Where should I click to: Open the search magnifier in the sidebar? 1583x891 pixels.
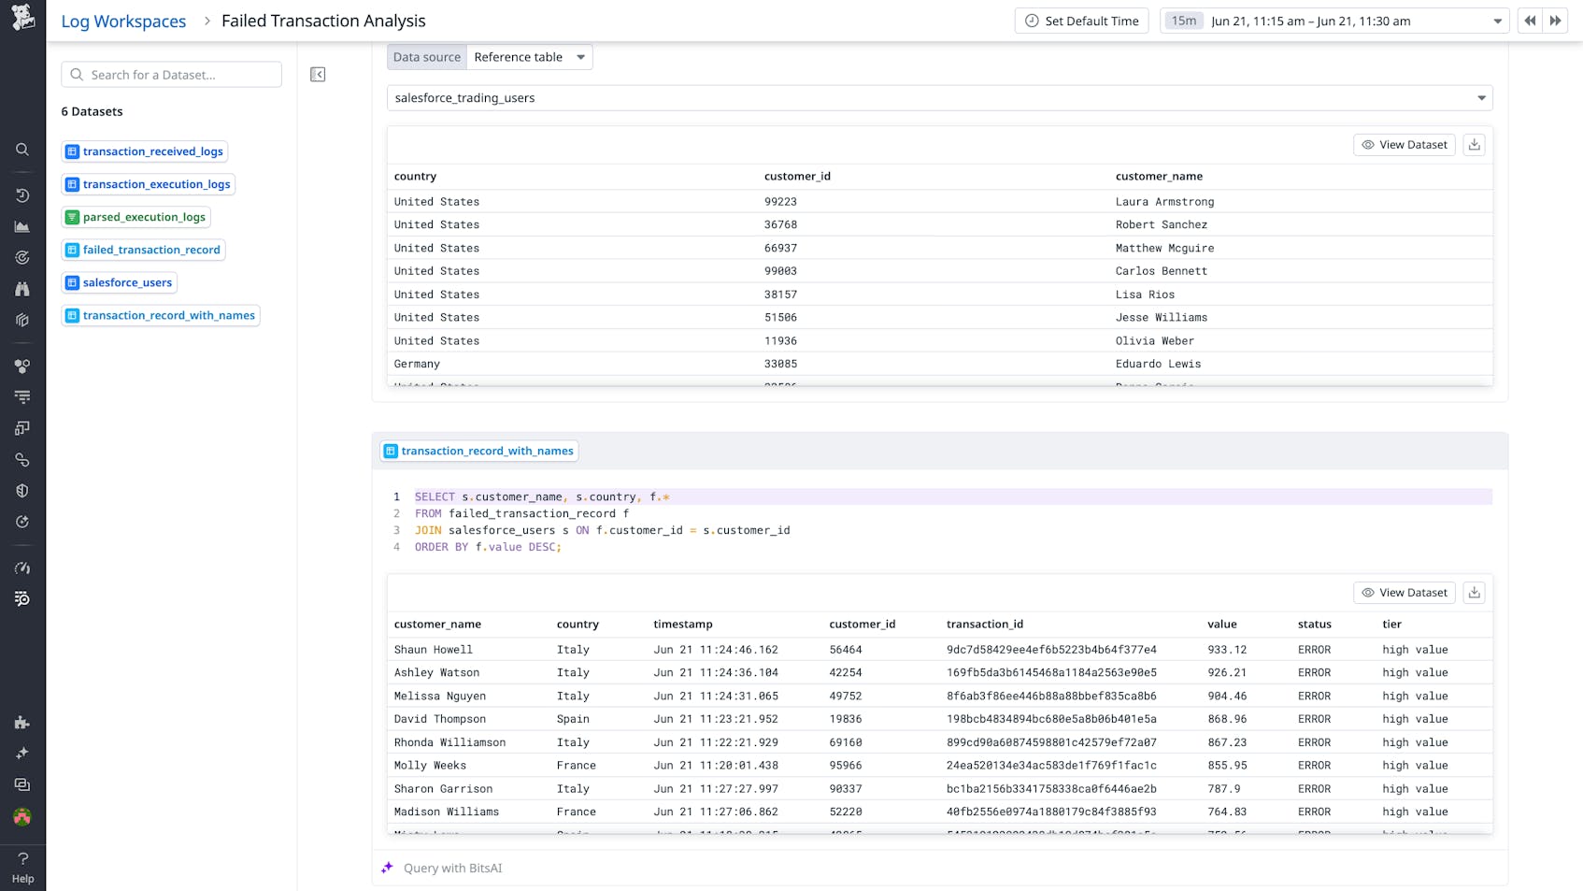[x=22, y=150]
